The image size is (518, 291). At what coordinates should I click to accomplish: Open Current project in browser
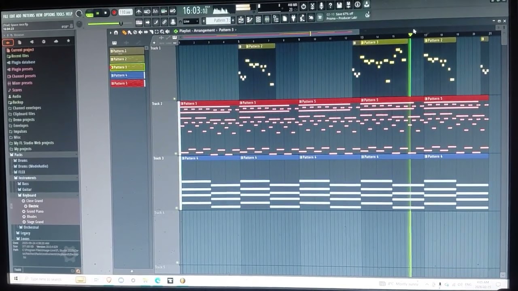tap(22, 50)
